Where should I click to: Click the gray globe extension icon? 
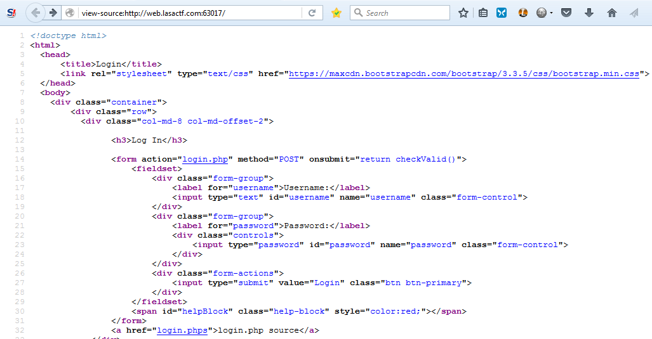(x=542, y=13)
